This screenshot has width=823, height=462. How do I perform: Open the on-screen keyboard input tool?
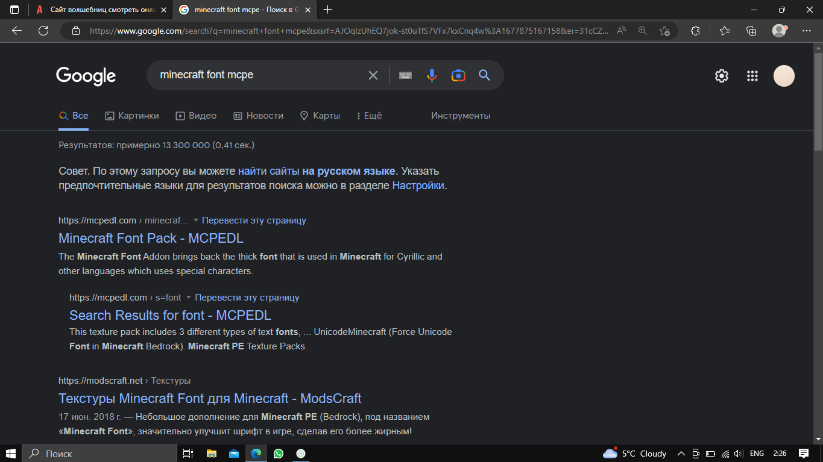[x=405, y=75]
